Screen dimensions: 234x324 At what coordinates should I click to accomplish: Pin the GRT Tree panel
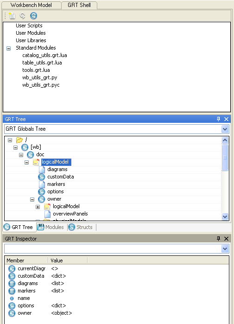(x=219, y=119)
